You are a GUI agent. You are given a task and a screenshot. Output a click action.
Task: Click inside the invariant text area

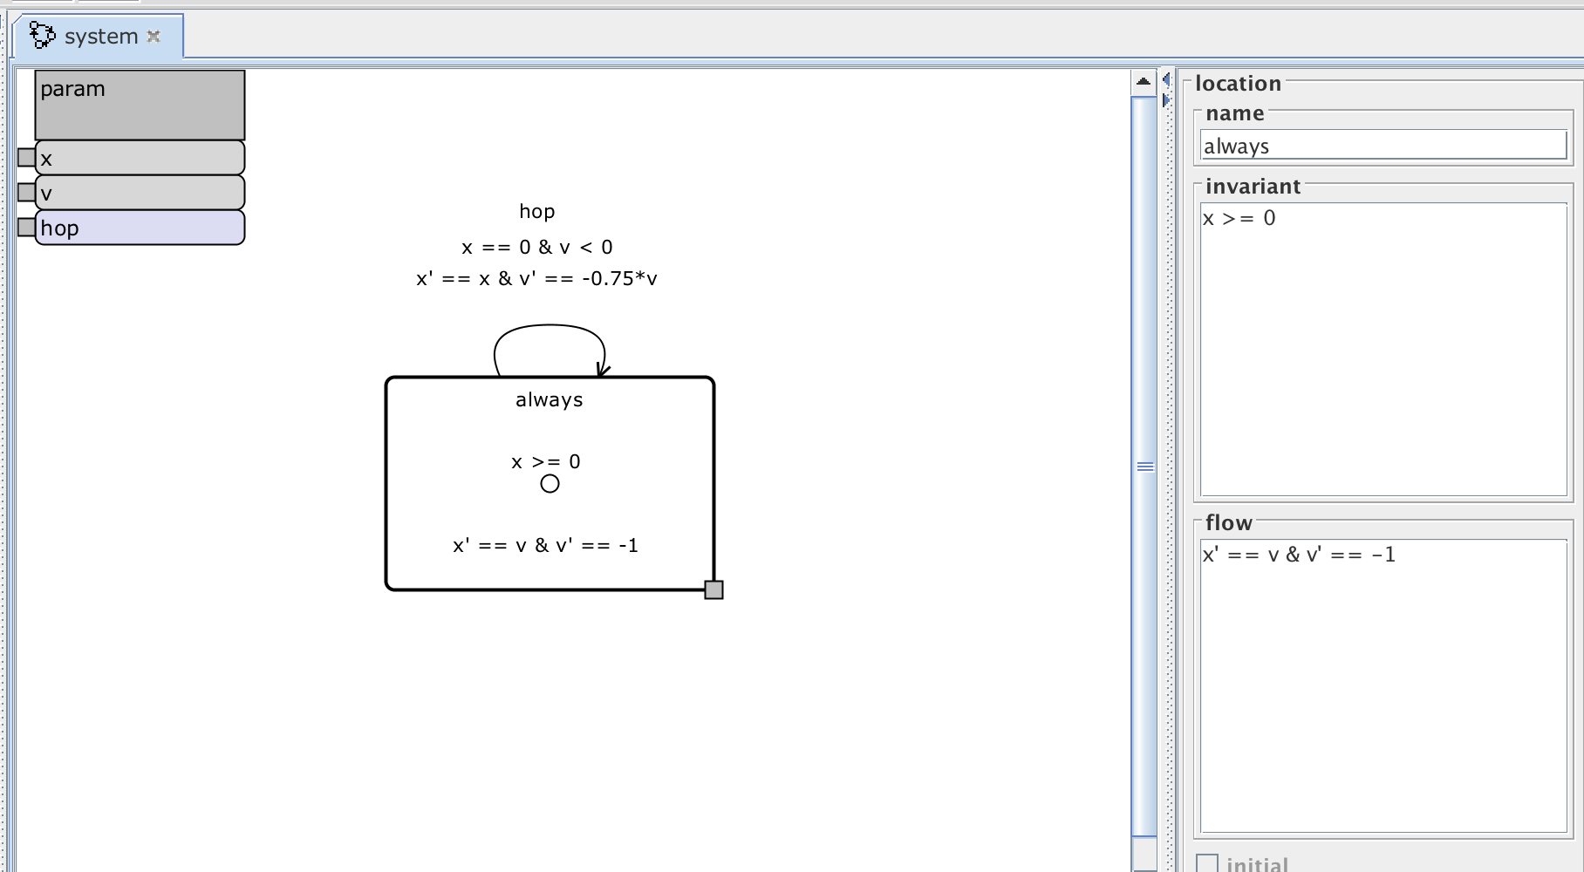(x=1383, y=344)
